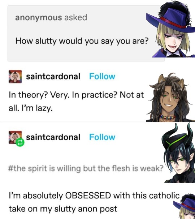The image size is (195, 219).
Task: Click the 'I'm lazy.' line of the reply
Action: click(31, 108)
